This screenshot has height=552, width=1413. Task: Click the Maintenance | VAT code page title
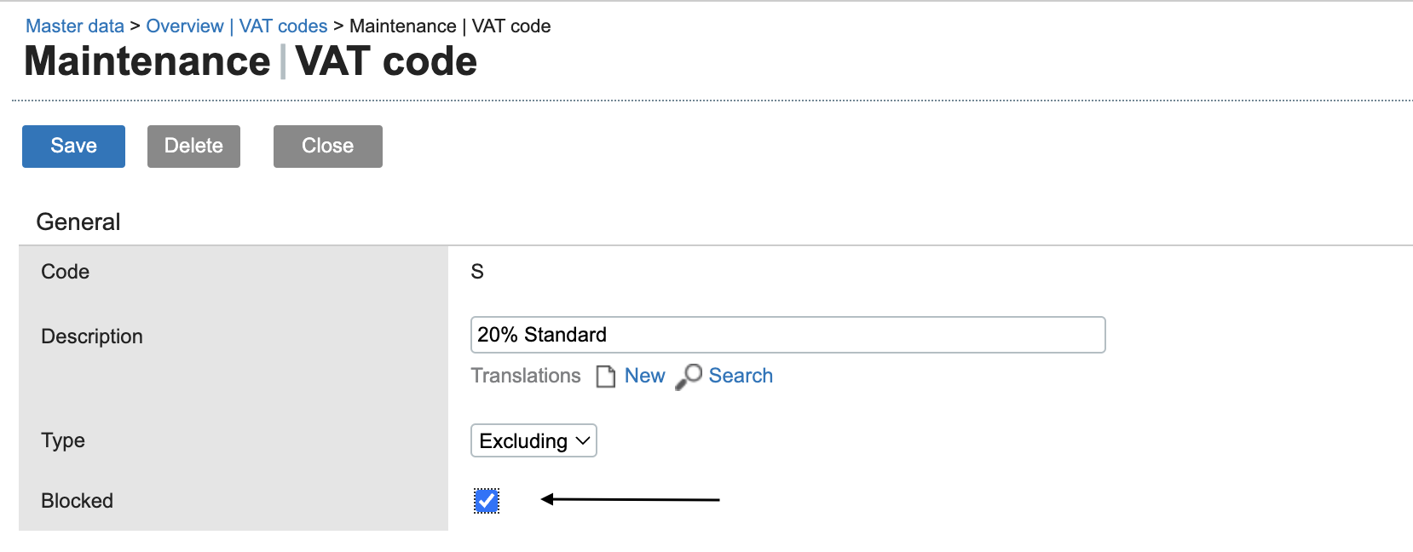point(251,61)
